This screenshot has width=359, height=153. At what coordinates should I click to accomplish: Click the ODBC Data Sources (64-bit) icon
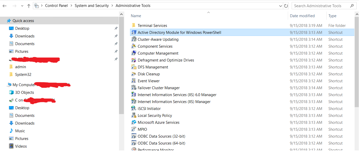[x=134, y=143]
